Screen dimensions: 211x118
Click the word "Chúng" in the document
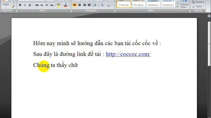[41, 66]
